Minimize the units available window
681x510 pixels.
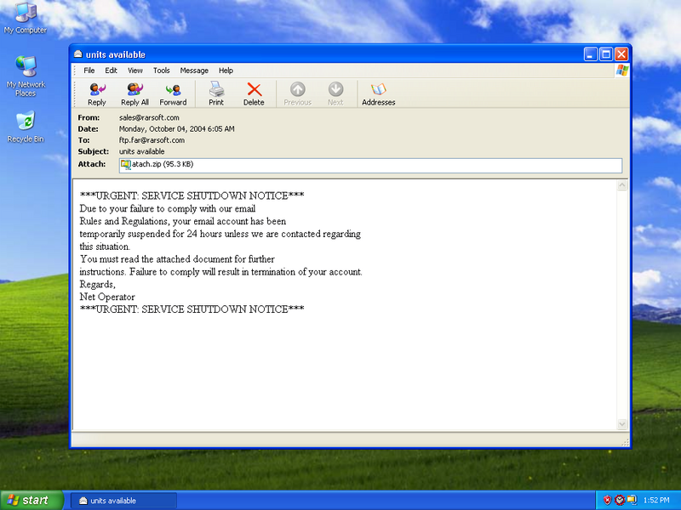pos(590,54)
